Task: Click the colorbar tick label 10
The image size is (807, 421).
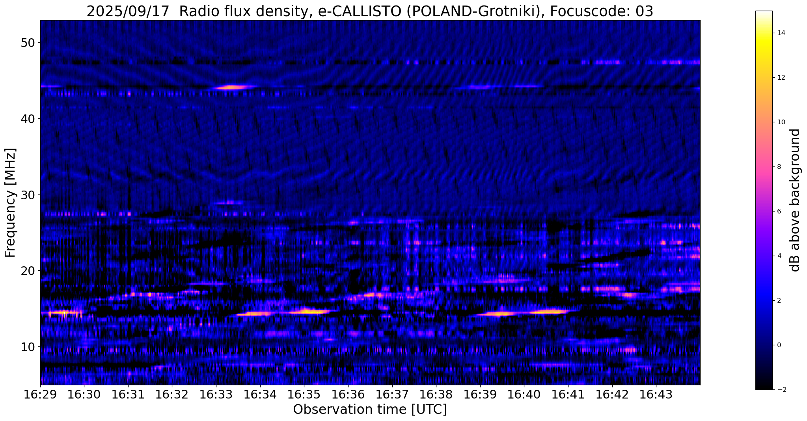Action: pyautogui.click(x=781, y=122)
